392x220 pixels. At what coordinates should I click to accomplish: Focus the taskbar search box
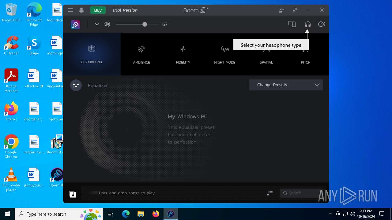59,214
